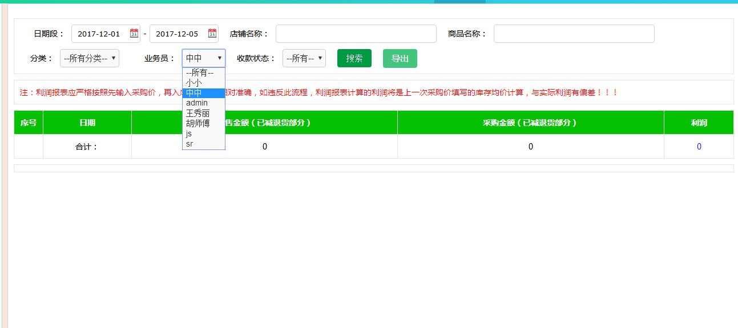The image size is (738, 328).
Task: Click the green 搜索 button
Action: tap(354, 58)
